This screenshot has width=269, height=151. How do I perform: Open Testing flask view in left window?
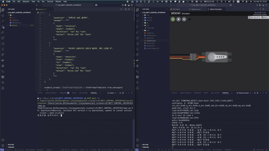[3, 49]
